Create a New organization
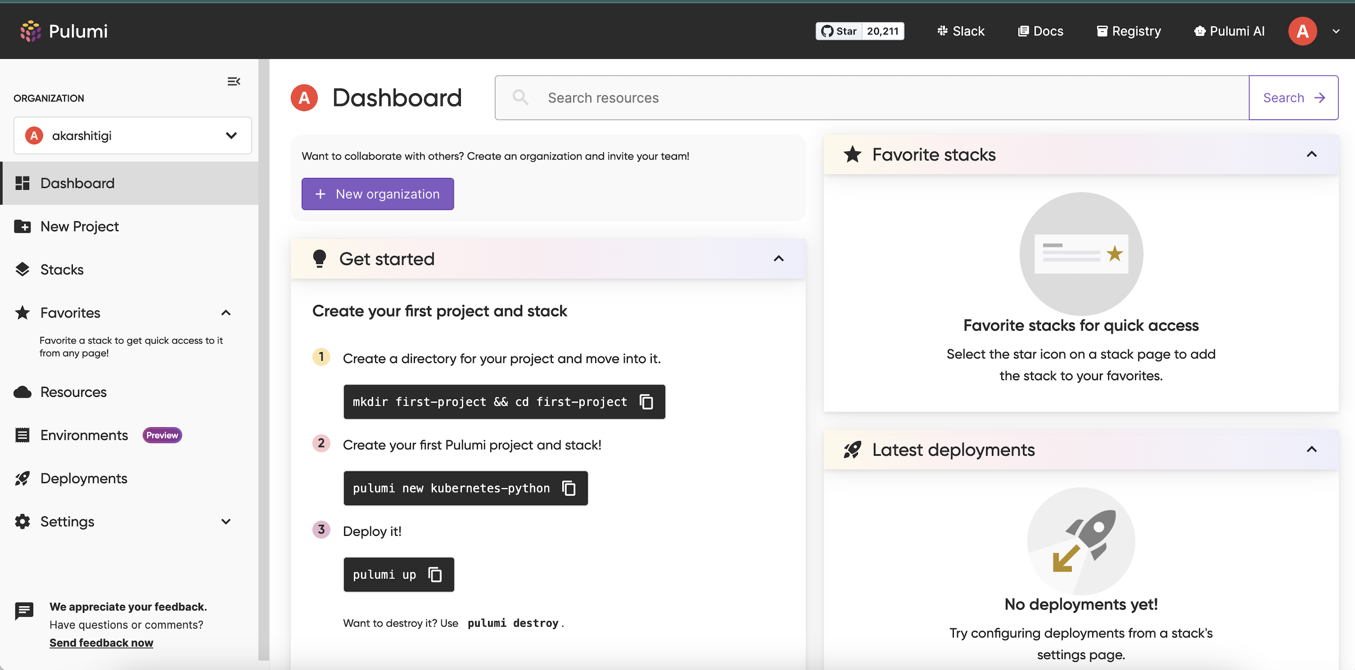 [x=378, y=194]
